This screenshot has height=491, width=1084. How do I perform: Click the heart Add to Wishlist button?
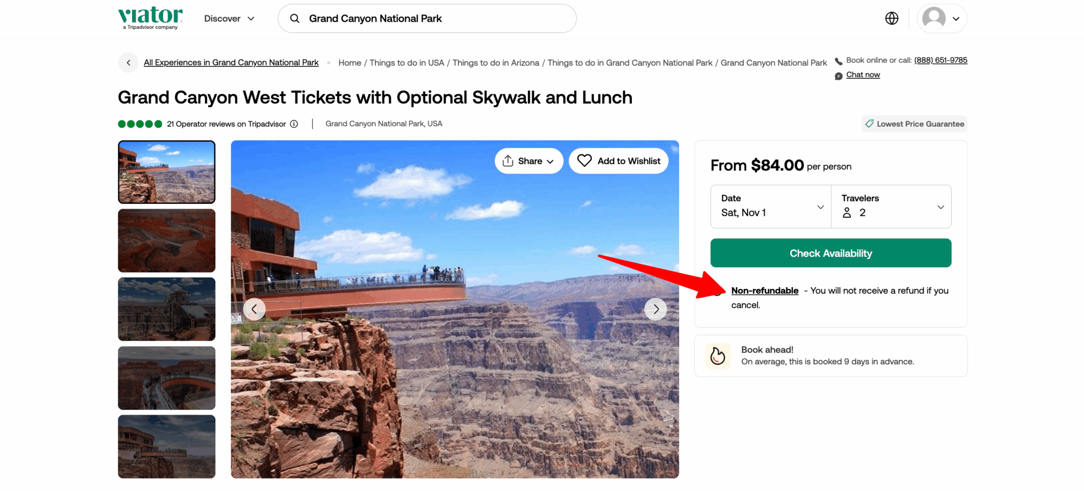coord(618,161)
